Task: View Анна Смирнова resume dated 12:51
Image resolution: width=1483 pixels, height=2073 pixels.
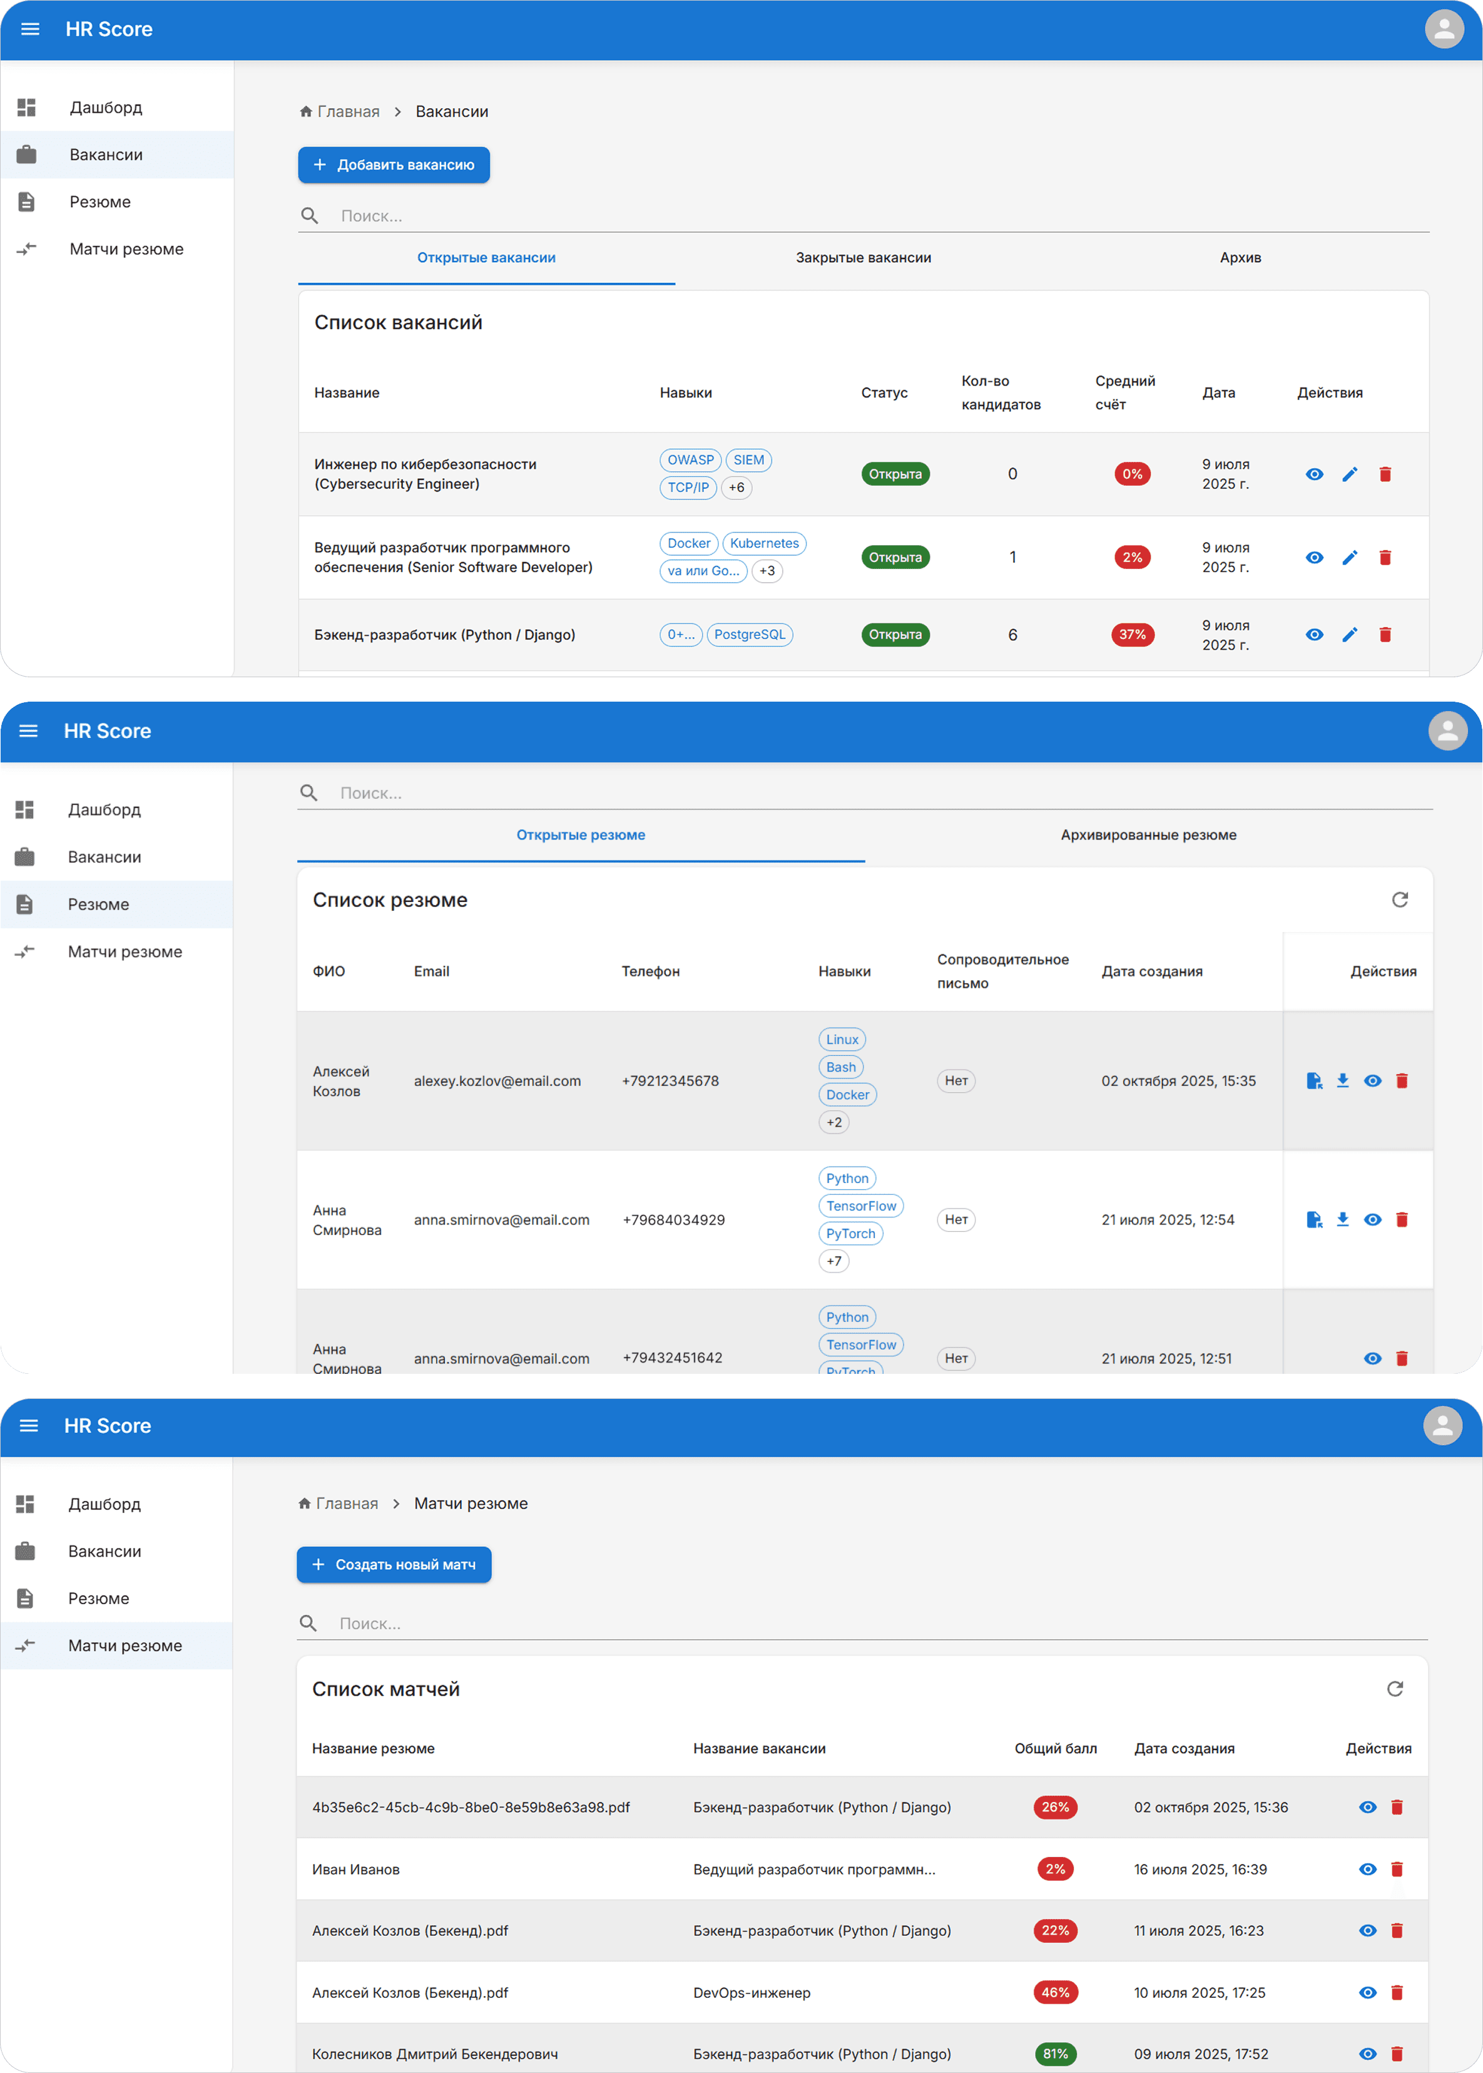Action: tap(1372, 1358)
